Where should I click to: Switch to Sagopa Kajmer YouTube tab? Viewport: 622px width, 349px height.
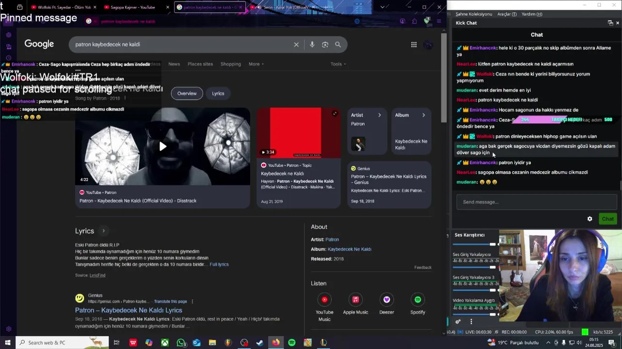pos(136,7)
